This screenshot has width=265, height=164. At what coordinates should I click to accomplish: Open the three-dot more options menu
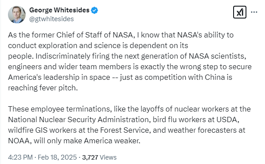254,12
